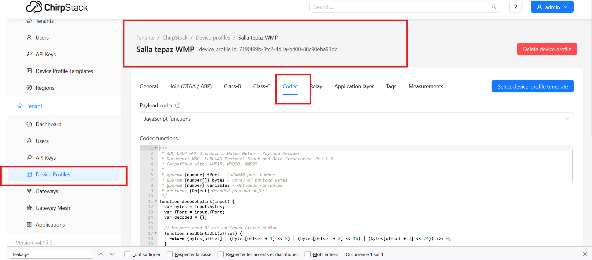The width and height of the screenshot is (592, 260).
Task: Click the Dashboard gauge icon
Action: pyautogui.click(x=29, y=124)
